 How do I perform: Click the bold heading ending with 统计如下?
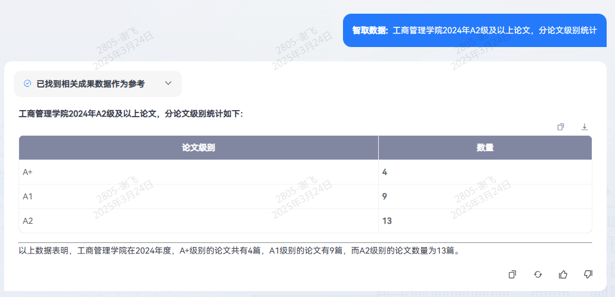tap(131, 113)
